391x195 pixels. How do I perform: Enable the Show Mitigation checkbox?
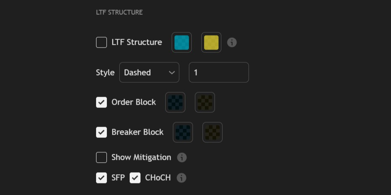point(101,157)
